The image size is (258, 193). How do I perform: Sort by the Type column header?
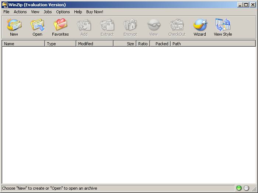tap(60, 44)
